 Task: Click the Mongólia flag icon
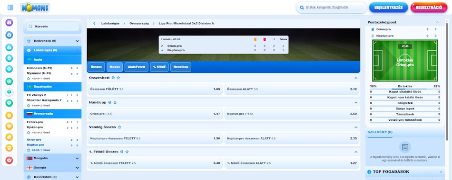pyautogui.click(x=29, y=158)
